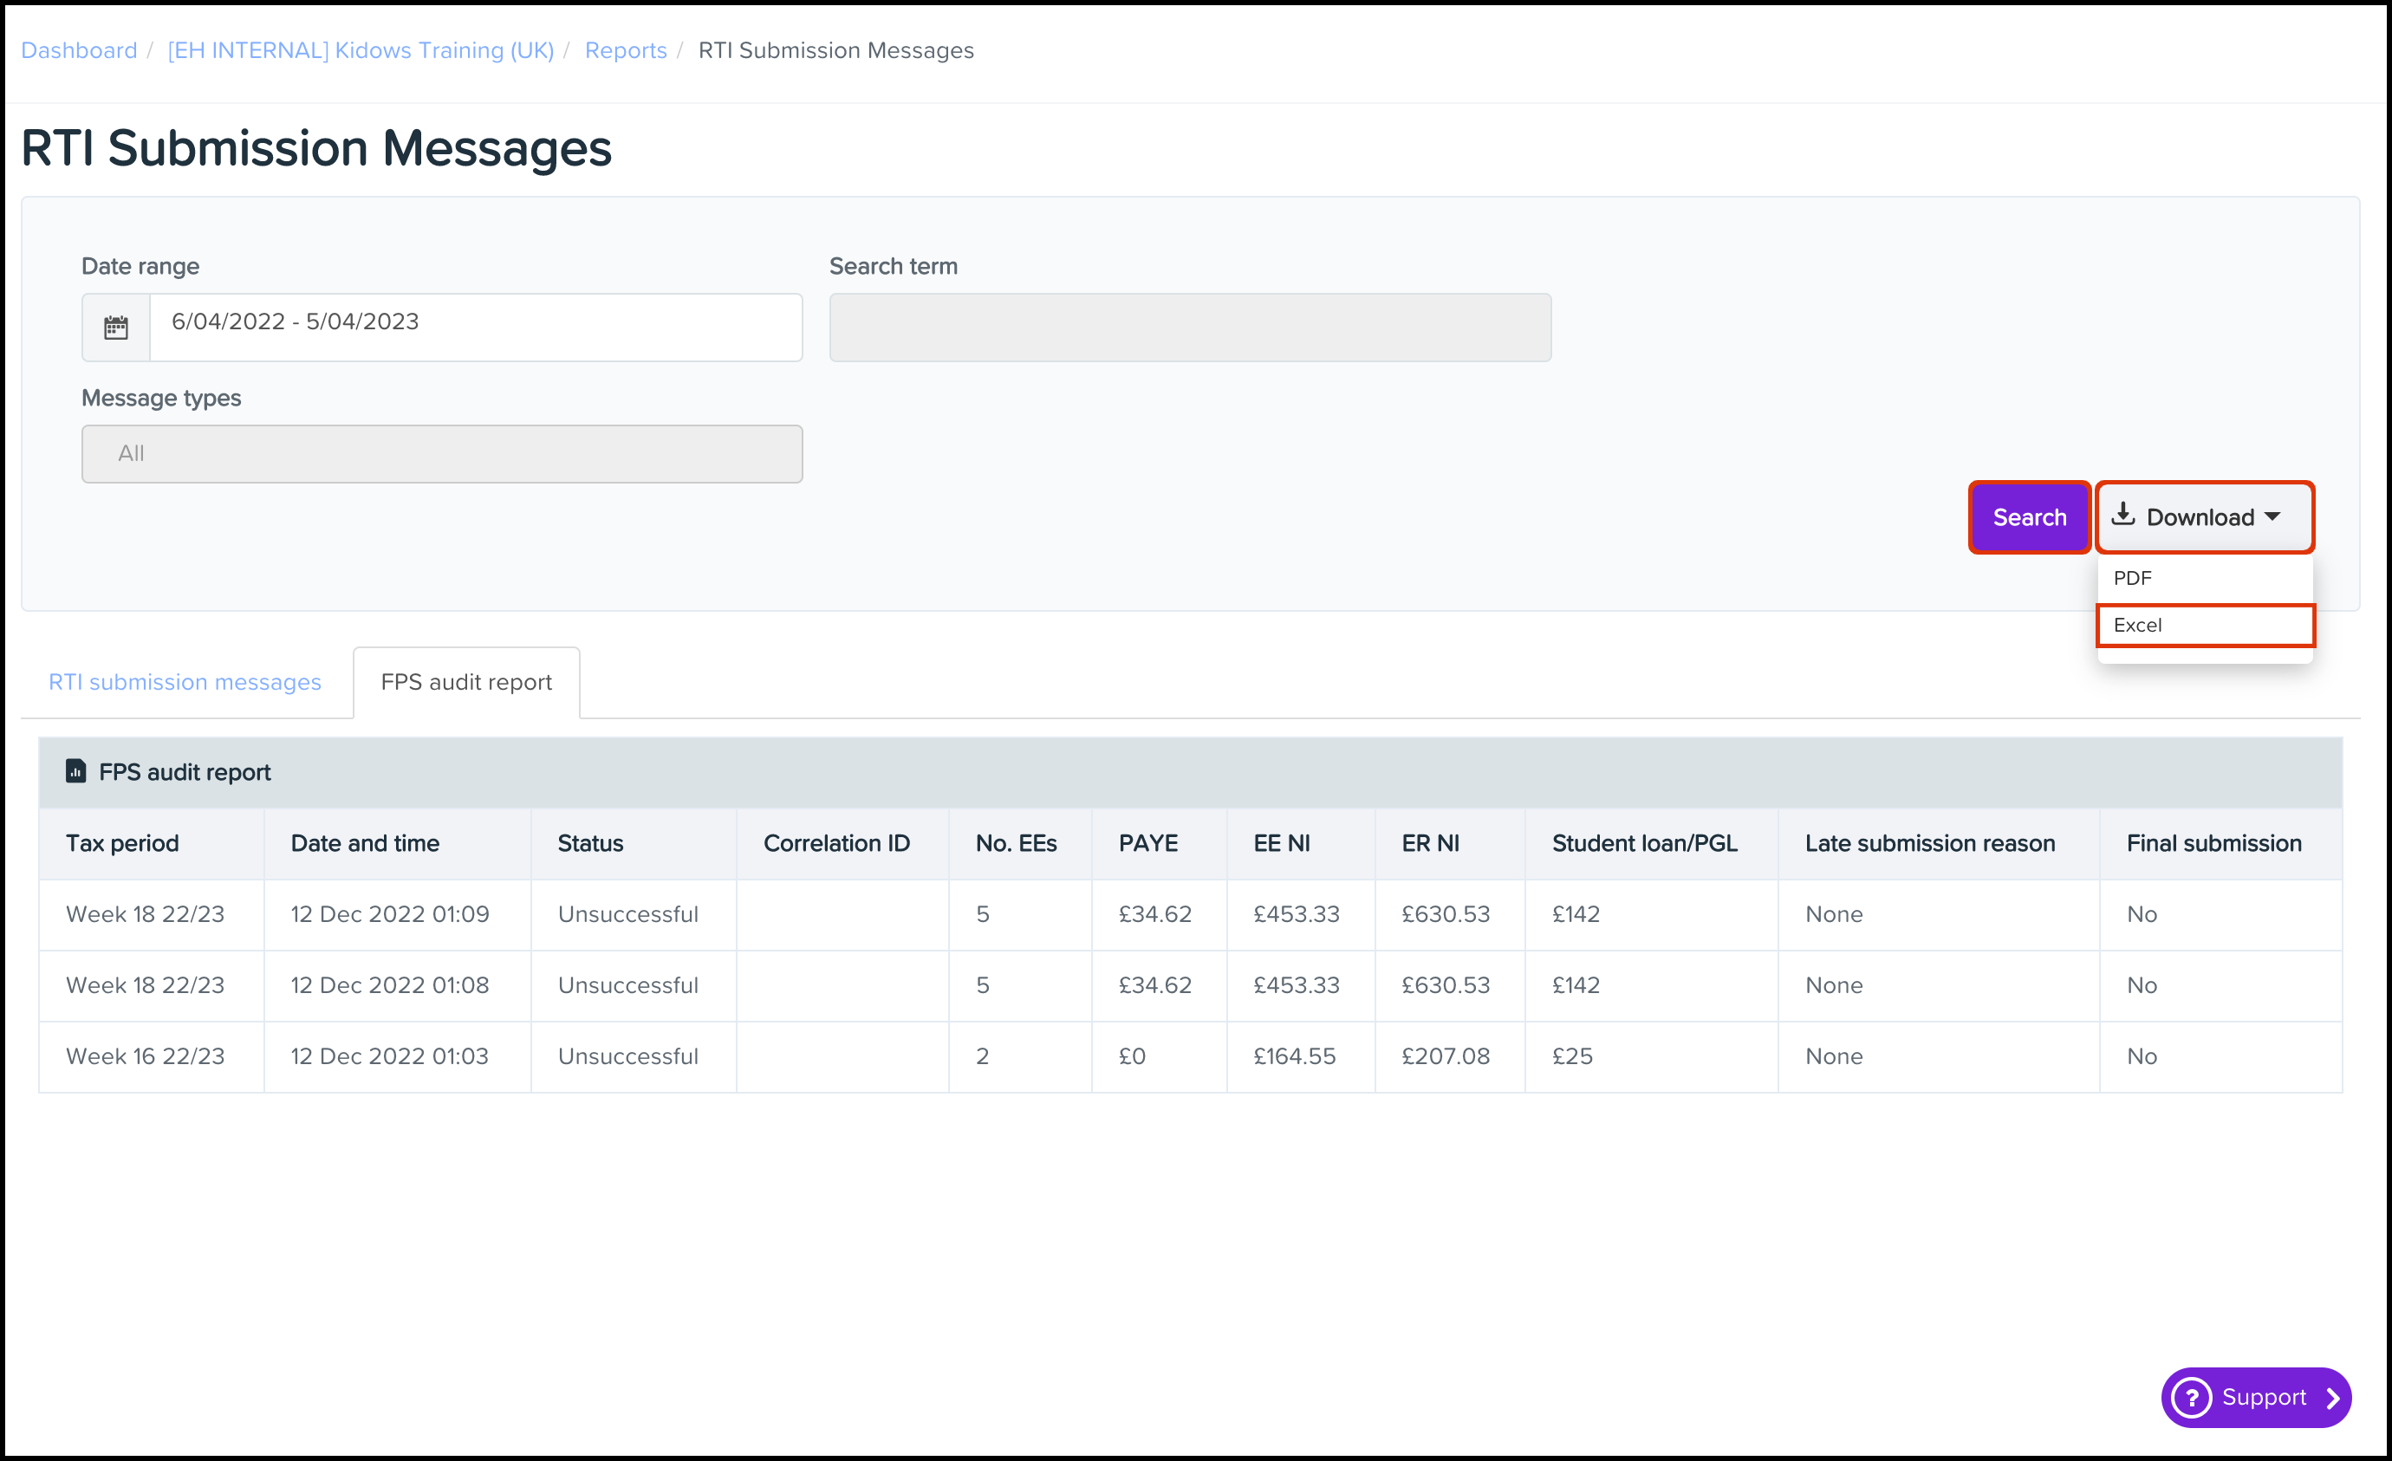Click the calendar icon beside date range

click(x=115, y=328)
